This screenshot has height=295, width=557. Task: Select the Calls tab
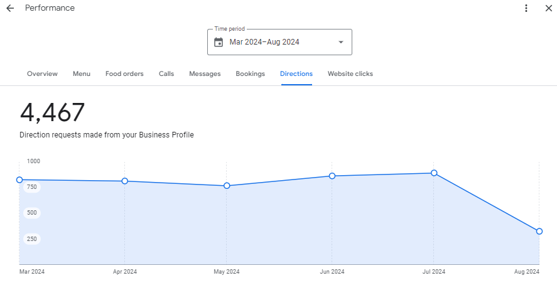(x=166, y=73)
